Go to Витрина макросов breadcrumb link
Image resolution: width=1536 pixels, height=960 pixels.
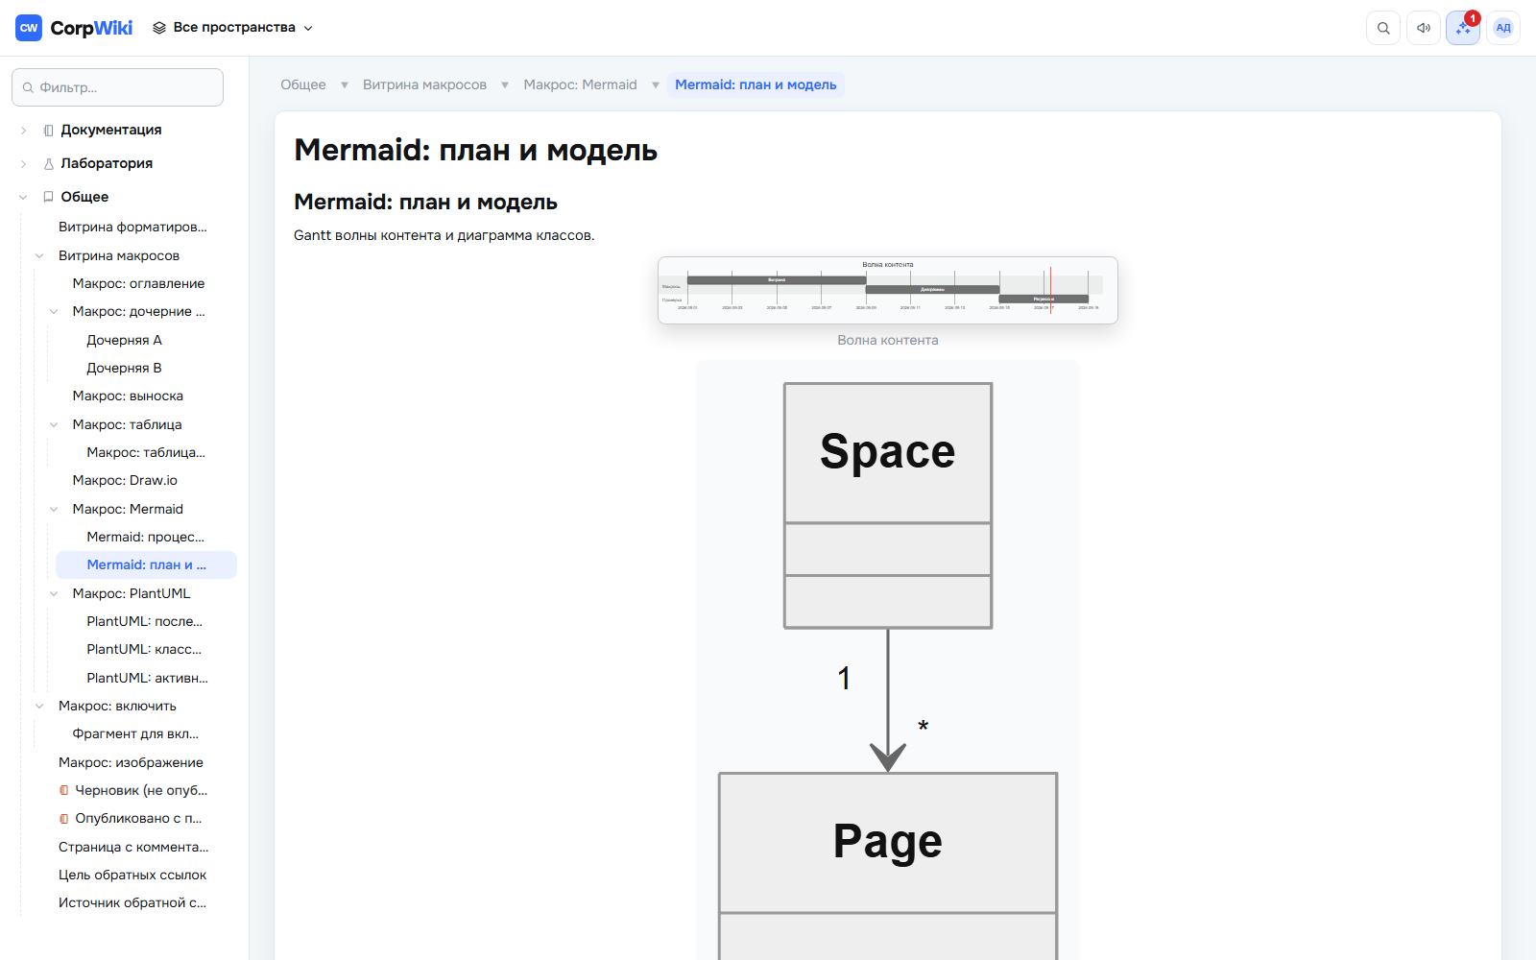(424, 84)
